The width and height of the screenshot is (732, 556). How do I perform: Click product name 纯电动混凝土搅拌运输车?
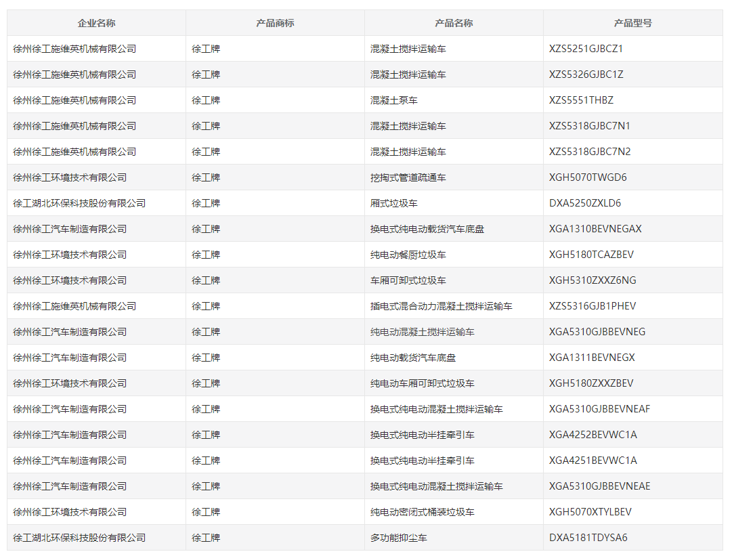(x=423, y=331)
